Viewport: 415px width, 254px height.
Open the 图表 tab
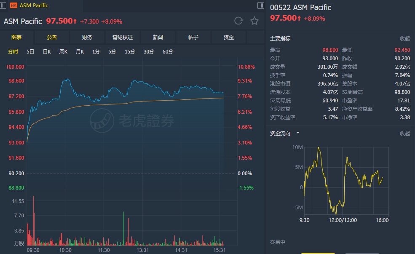click(x=16, y=37)
